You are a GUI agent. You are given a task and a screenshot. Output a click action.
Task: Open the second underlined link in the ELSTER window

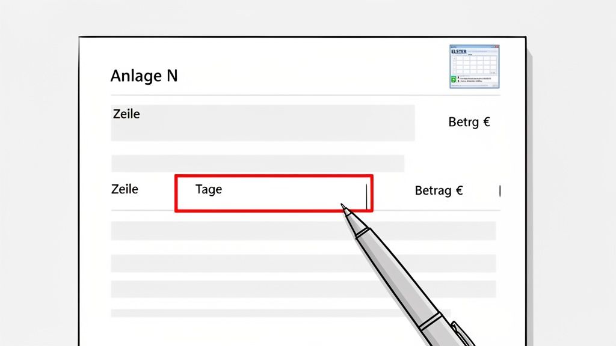472,80
